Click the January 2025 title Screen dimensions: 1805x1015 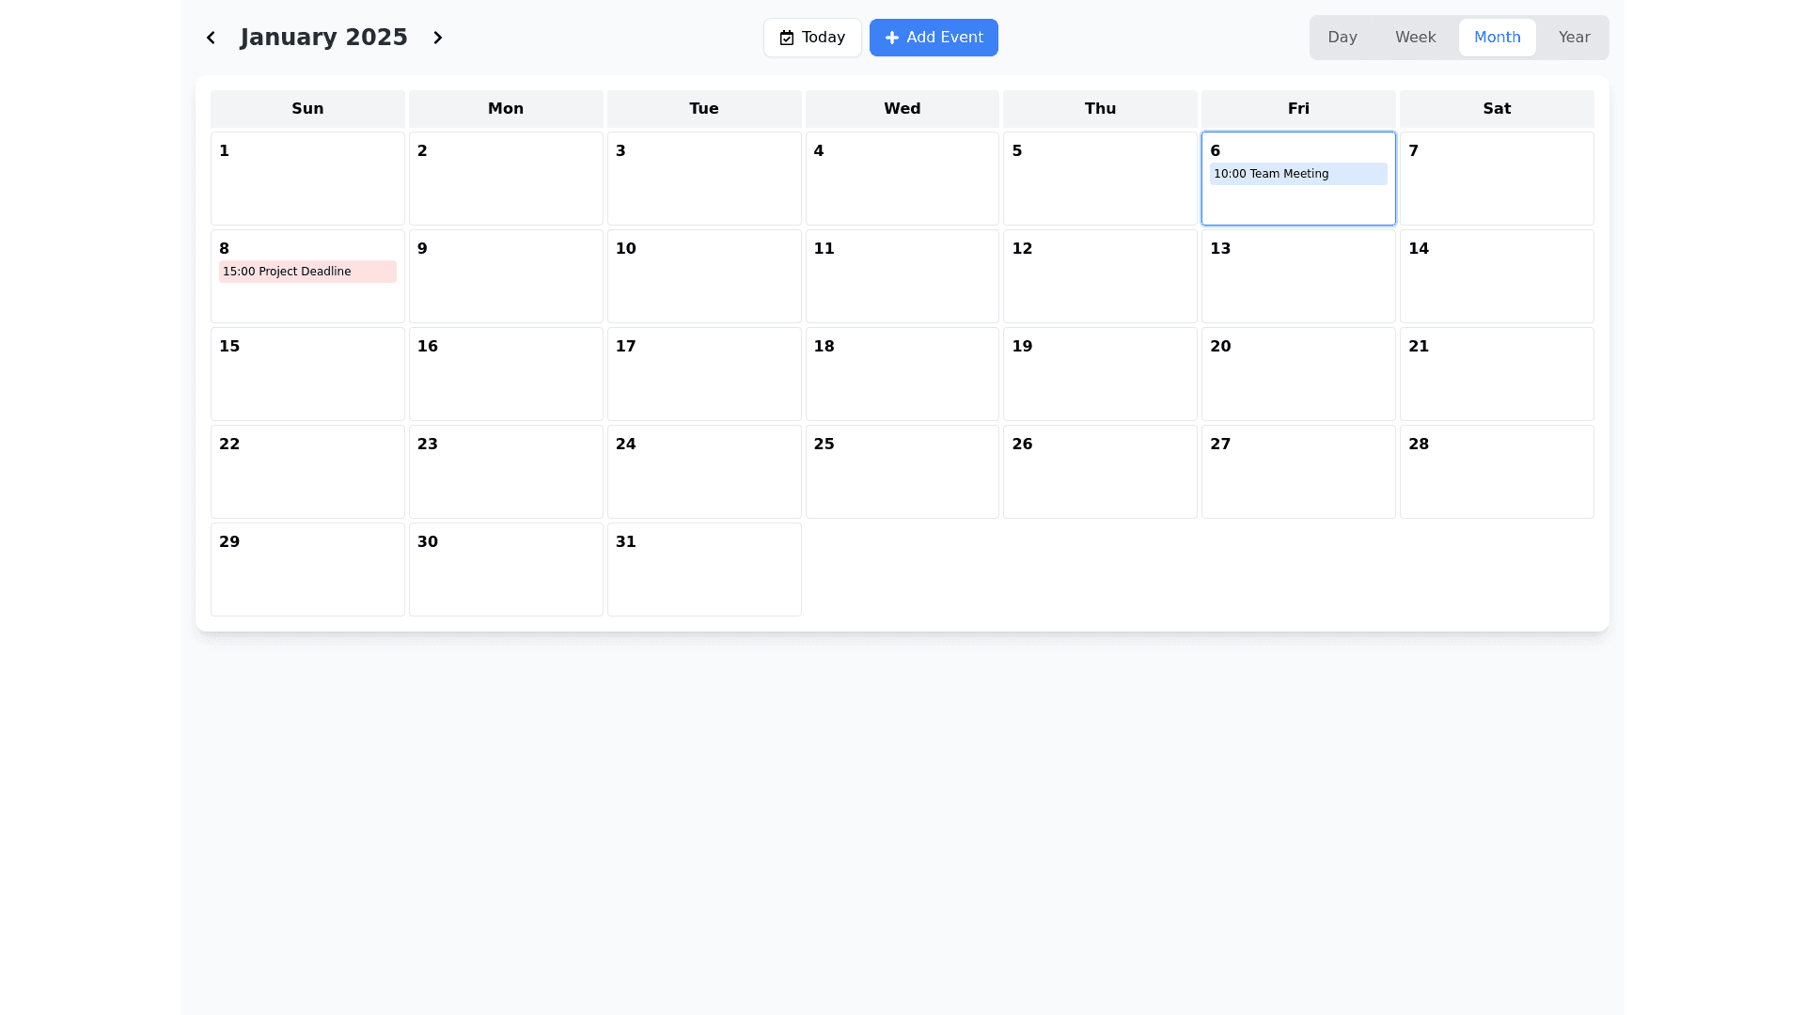323,38
